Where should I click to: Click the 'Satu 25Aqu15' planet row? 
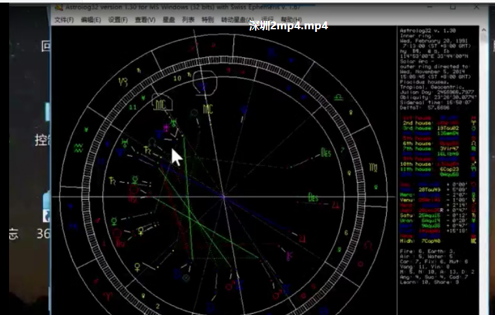click(x=438, y=215)
